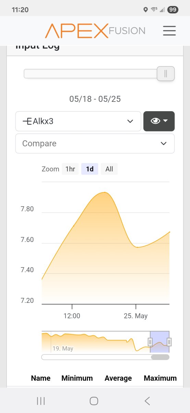Toggle the eye visibility button
The height and width of the screenshot is (413, 190).
click(159, 121)
